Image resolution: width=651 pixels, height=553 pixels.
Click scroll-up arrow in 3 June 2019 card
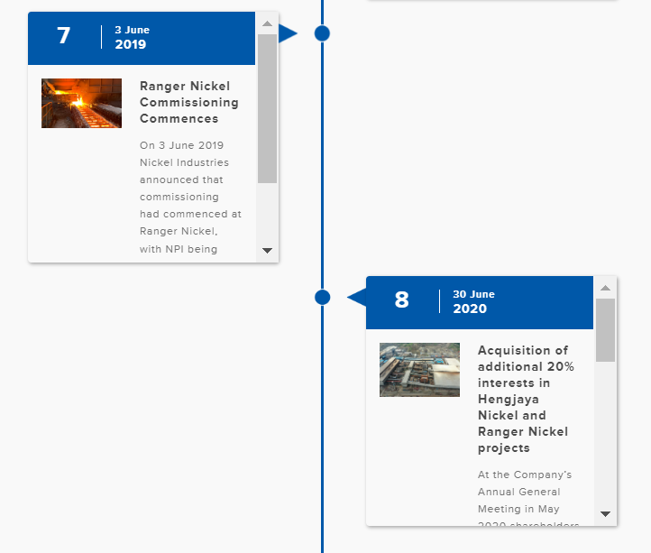click(268, 23)
